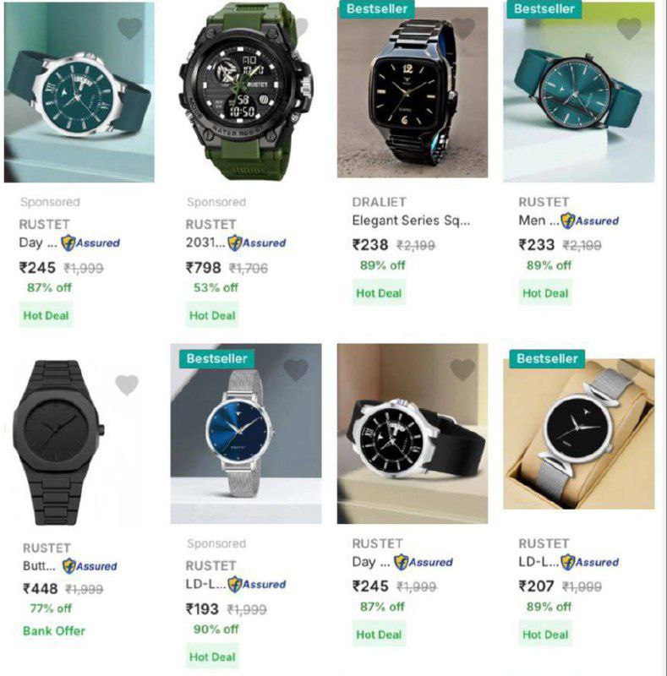Bestseller badge on blue dial watch
This screenshot has width=667, height=676.
pos(217,358)
